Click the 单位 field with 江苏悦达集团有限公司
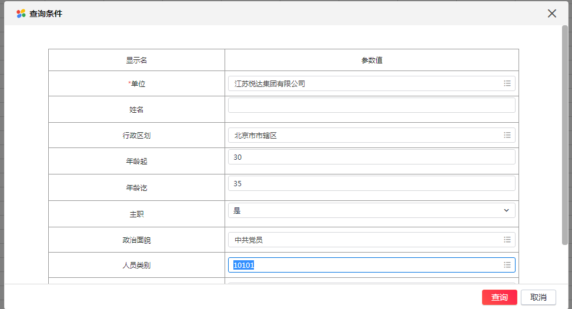 point(372,83)
